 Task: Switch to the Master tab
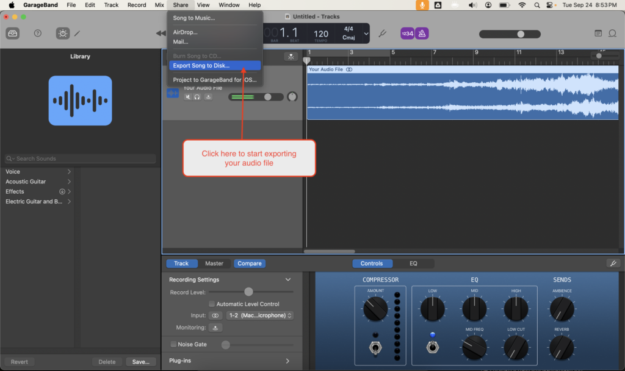tap(214, 263)
